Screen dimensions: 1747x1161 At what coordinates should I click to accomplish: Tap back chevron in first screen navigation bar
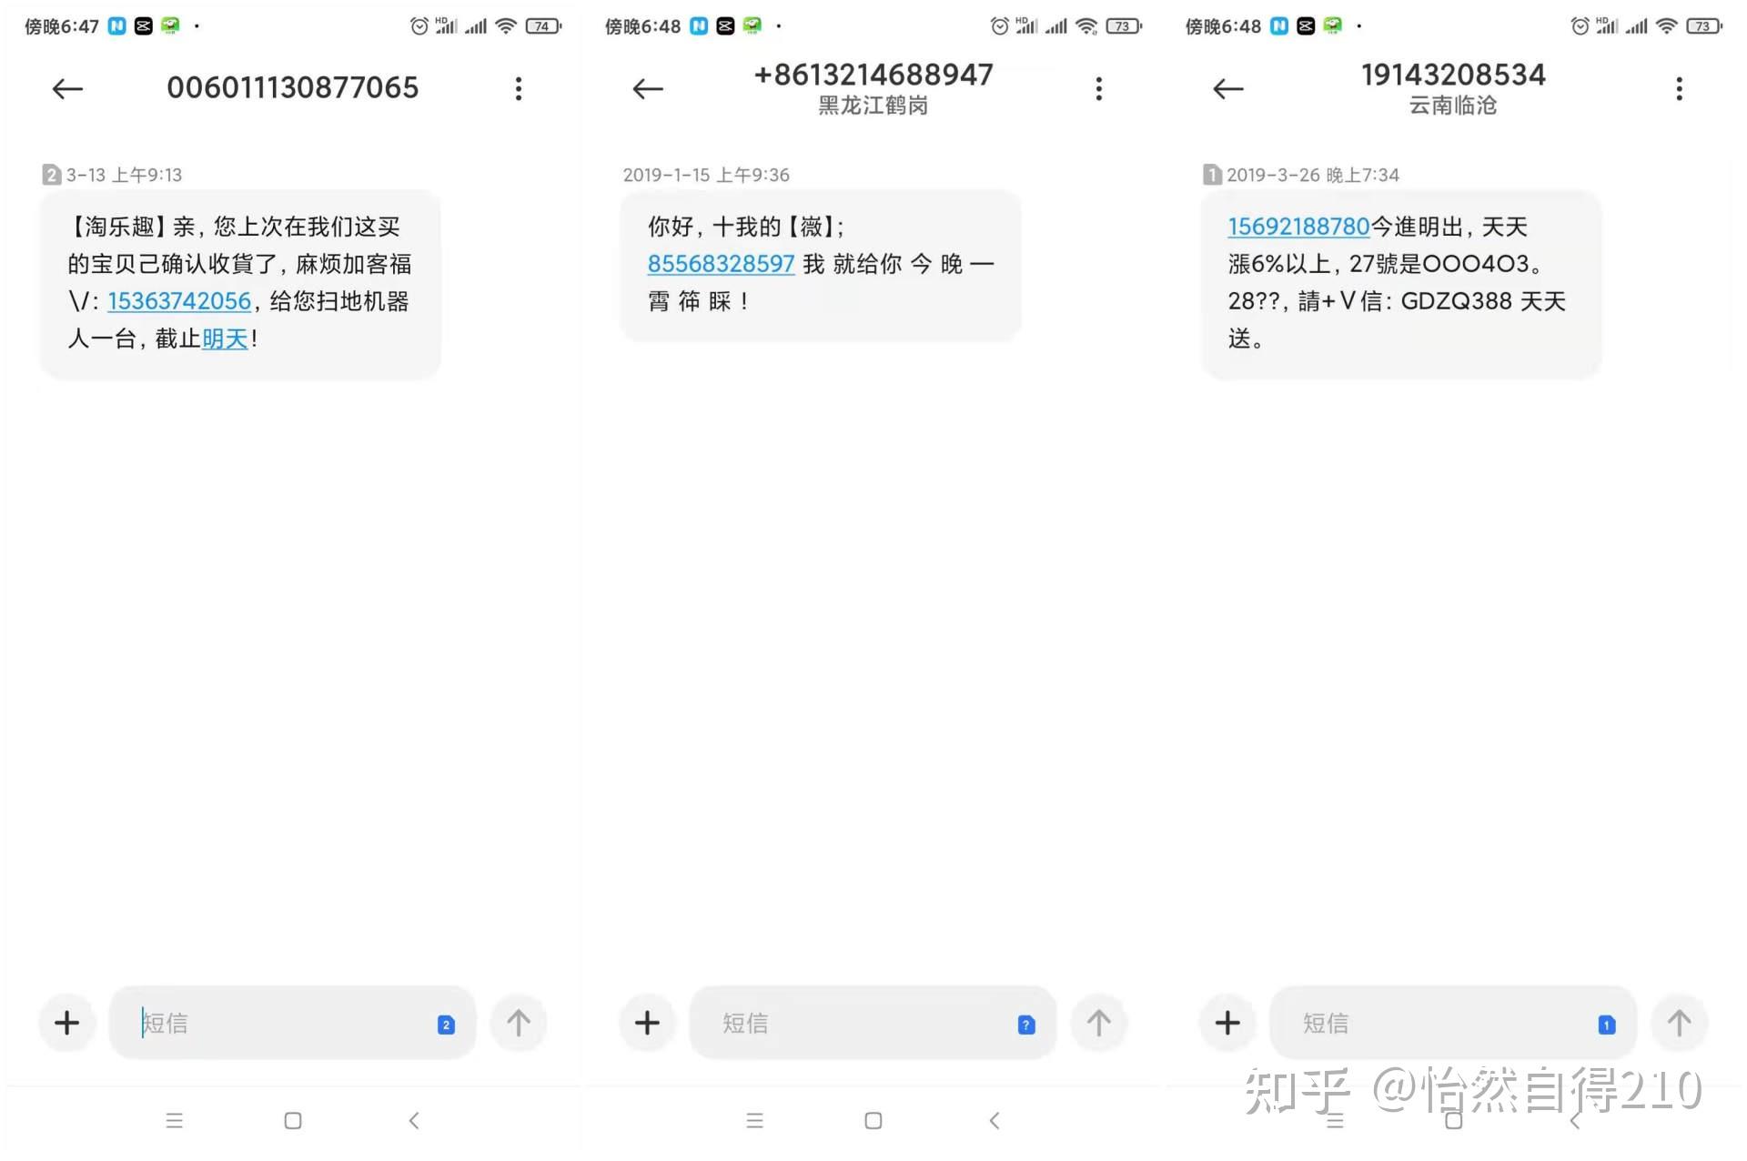pyautogui.click(x=414, y=1120)
